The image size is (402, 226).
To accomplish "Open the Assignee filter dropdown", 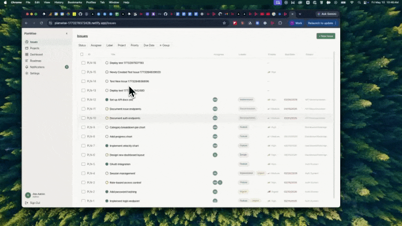I will pyautogui.click(x=96, y=45).
